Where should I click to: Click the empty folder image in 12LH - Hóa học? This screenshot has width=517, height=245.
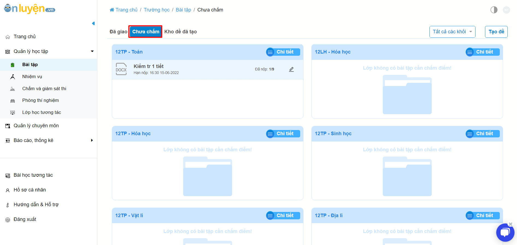click(x=407, y=94)
